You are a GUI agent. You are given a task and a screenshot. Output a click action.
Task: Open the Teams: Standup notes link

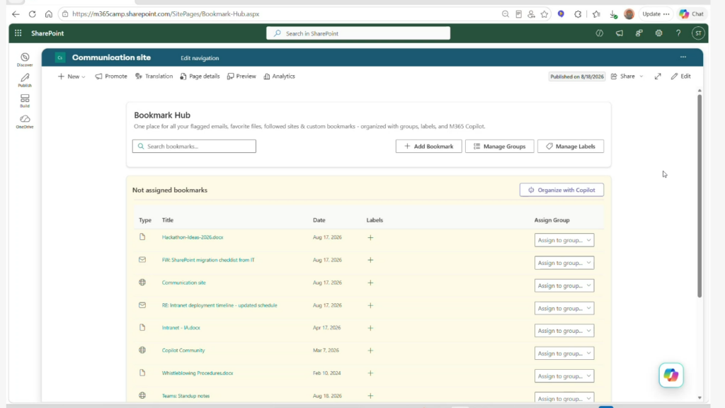pyautogui.click(x=185, y=396)
